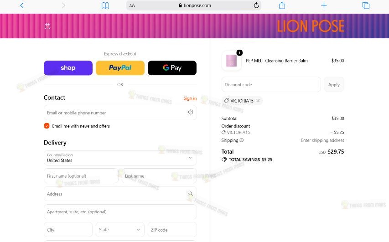Click the City field

coord(68,230)
